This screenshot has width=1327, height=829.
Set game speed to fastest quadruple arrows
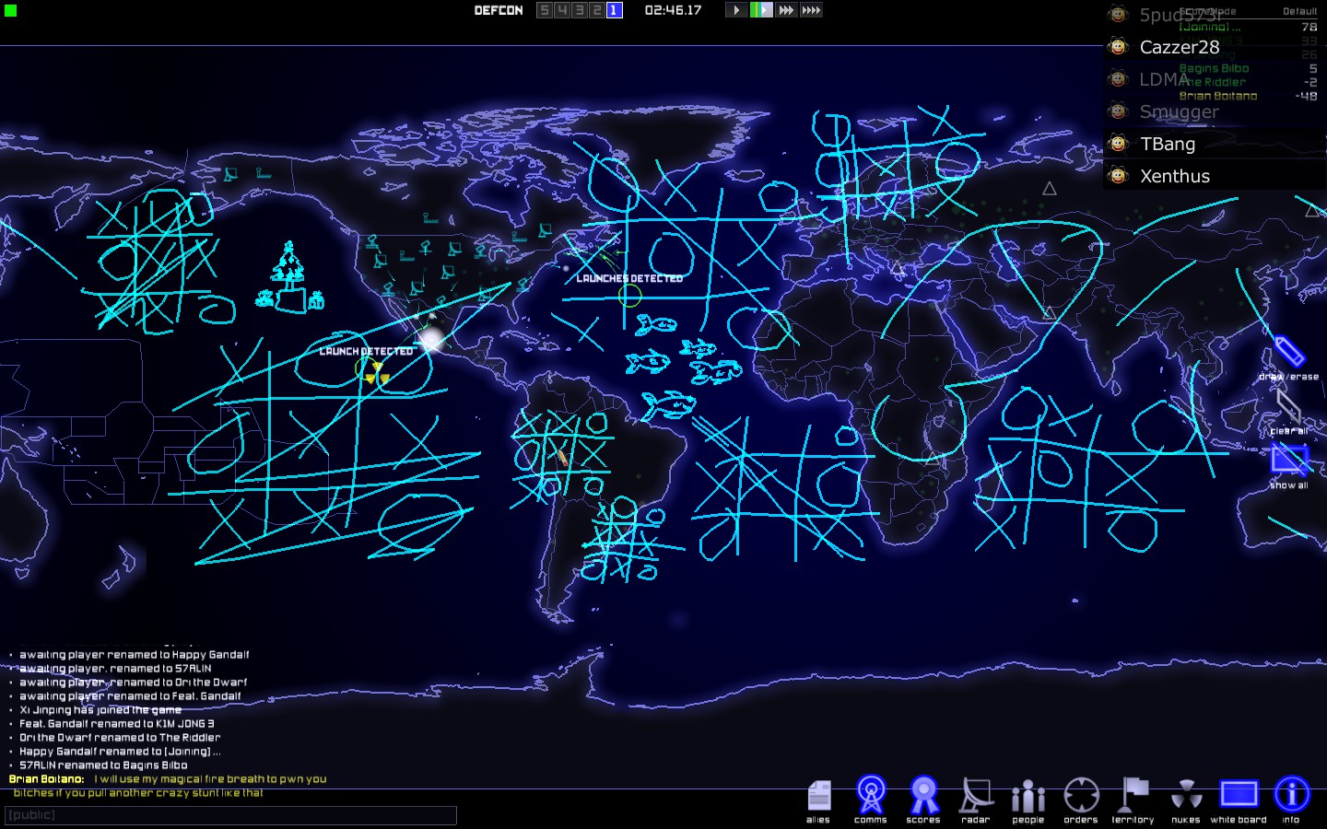pyautogui.click(x=811, y=10)
